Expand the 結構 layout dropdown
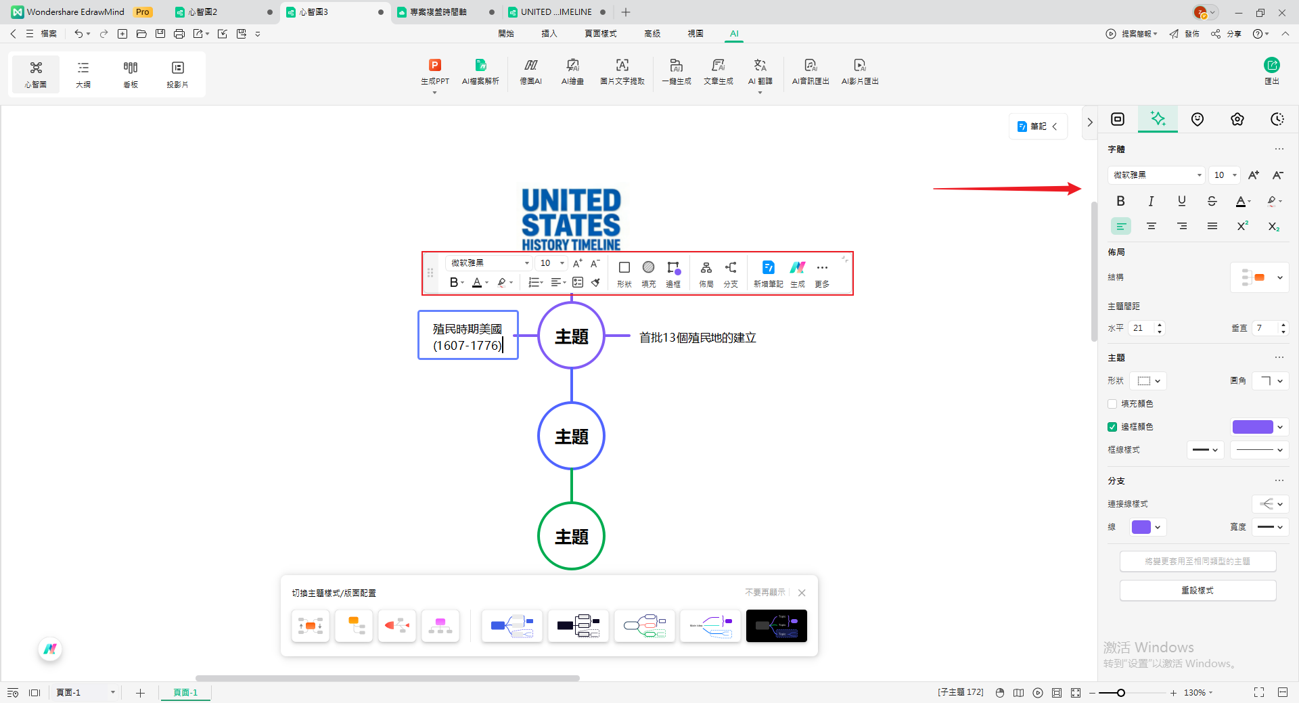This screenshot has height=703, width=1299. [1260, 277]
